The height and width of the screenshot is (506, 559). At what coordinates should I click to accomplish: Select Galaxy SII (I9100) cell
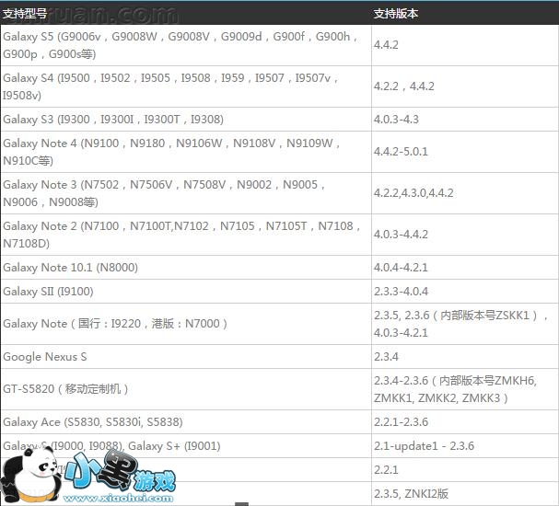click(x=186, y=292)
